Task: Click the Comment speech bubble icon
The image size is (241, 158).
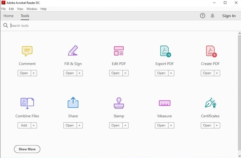Action: (27, 51)
